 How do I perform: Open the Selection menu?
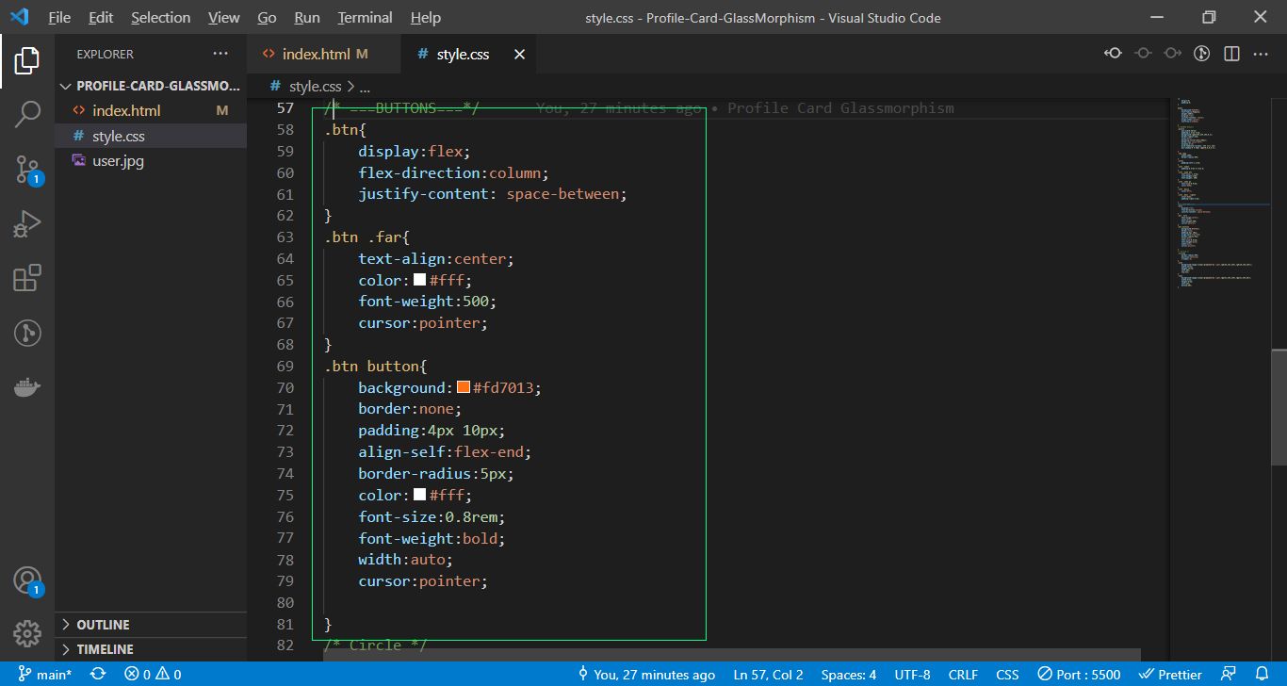click(x=160, y=18)
